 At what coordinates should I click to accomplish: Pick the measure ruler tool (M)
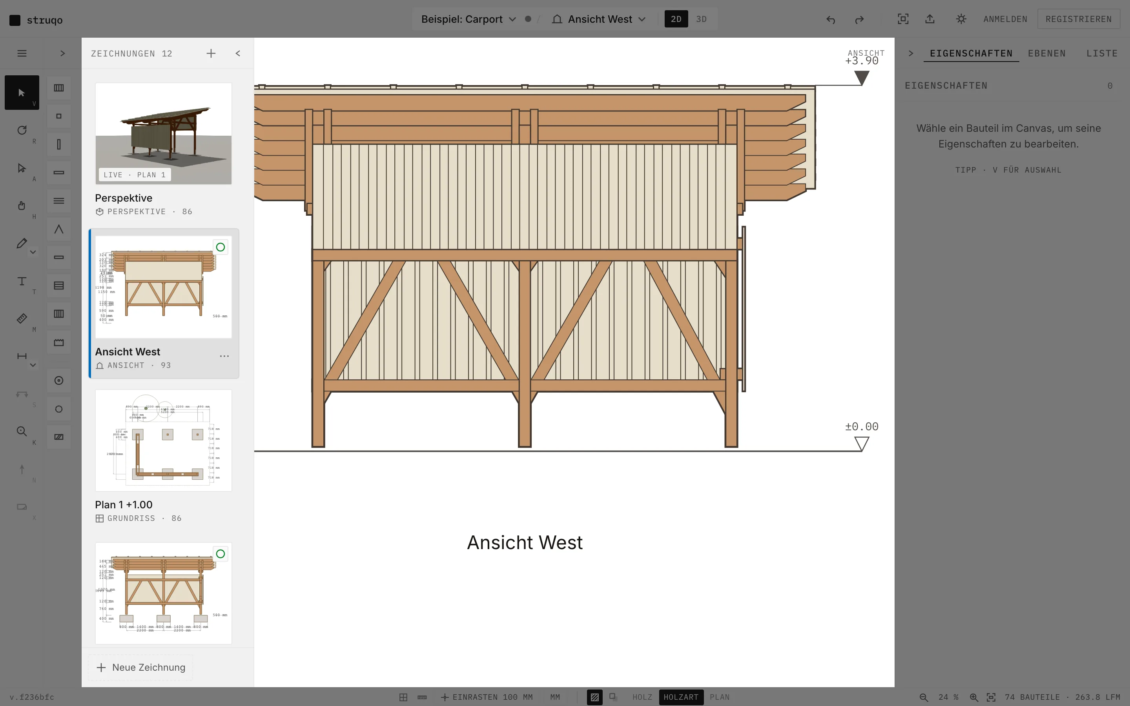coord(22,318)
